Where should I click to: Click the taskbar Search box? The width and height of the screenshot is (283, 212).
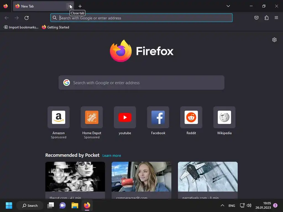30,205
